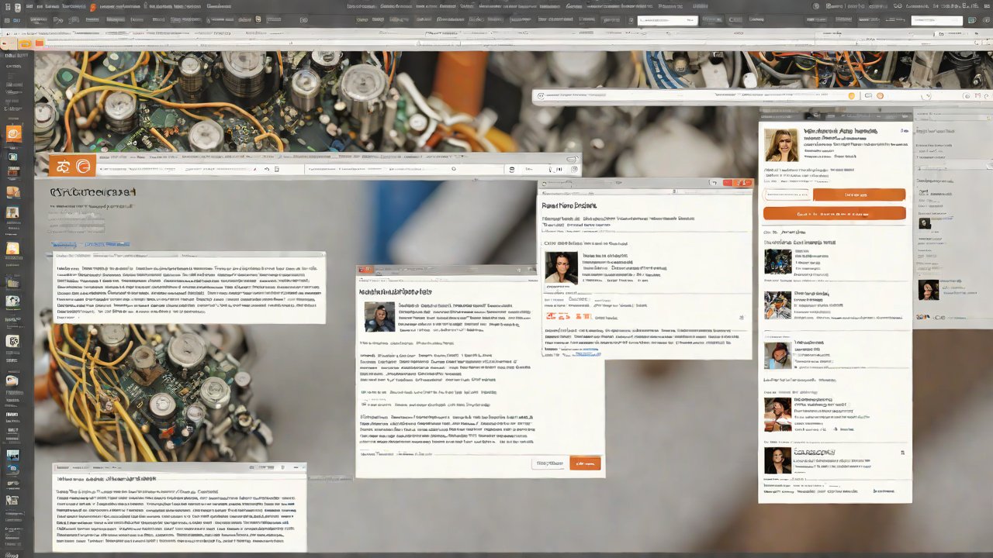Image resolution: width=993 pixels, height=558 pixels.
Task: Open the orange app icon in left sidebar
Action: [14, 134]
